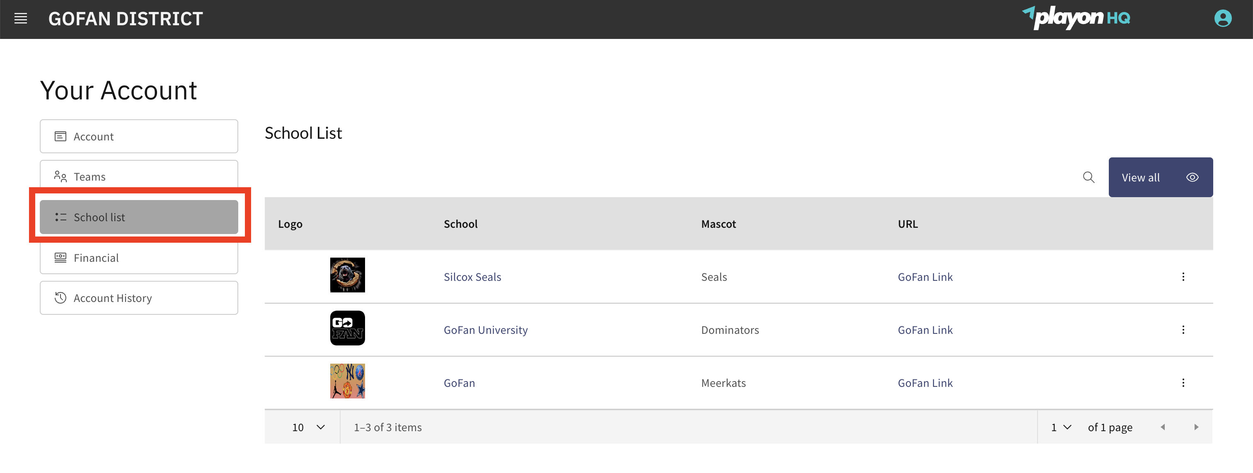Open GoFan Link for Silcox Seals
The image size is (1253, 473).
[x=925, y=277]
